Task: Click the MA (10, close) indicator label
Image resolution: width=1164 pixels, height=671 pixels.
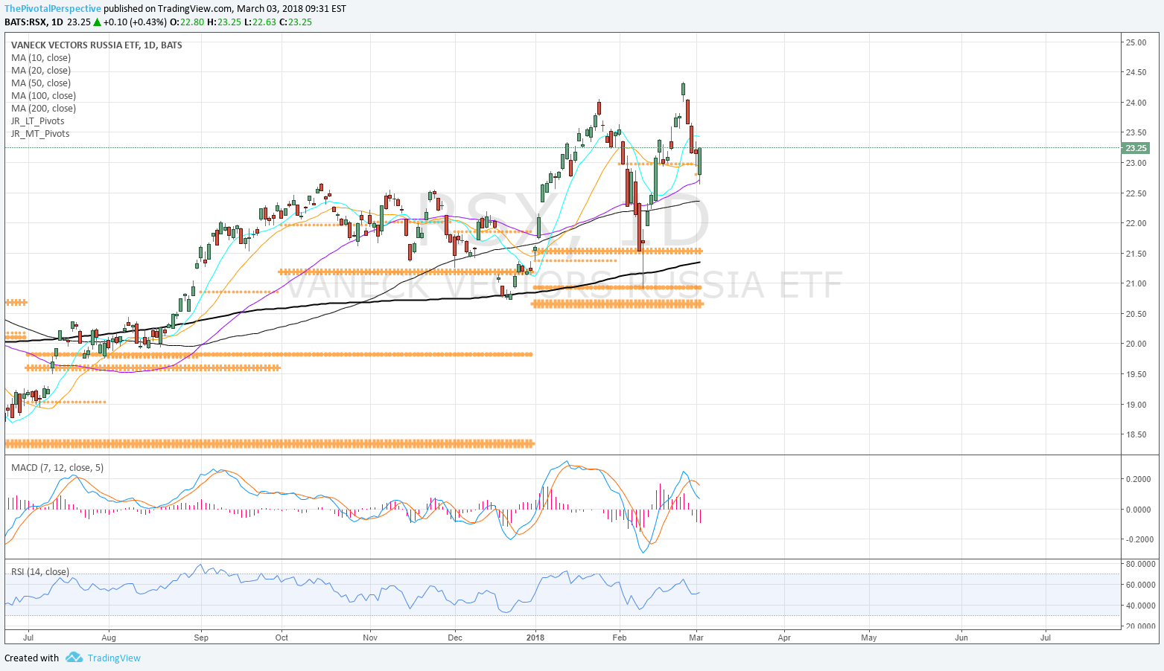Action: coord(41,58)
